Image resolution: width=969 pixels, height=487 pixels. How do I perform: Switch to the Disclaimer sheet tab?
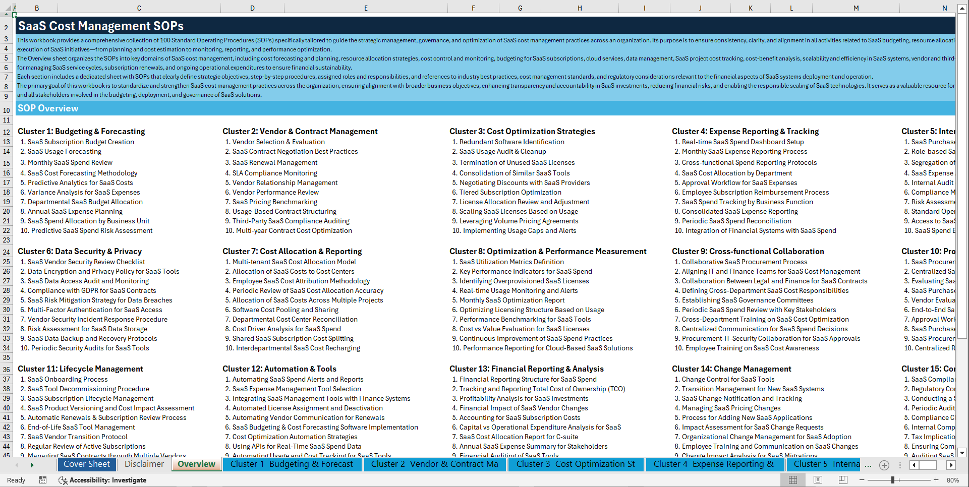click(x=143, y=464)
